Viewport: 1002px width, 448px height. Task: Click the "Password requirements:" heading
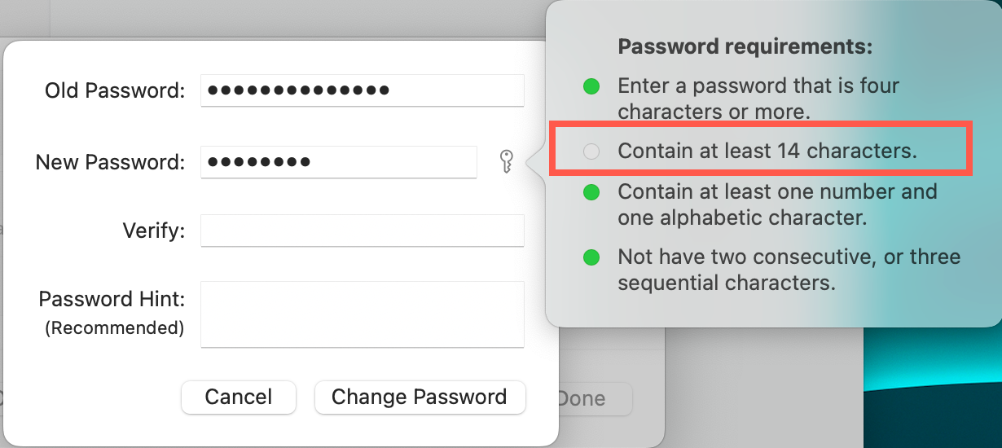tap(745, 46)
